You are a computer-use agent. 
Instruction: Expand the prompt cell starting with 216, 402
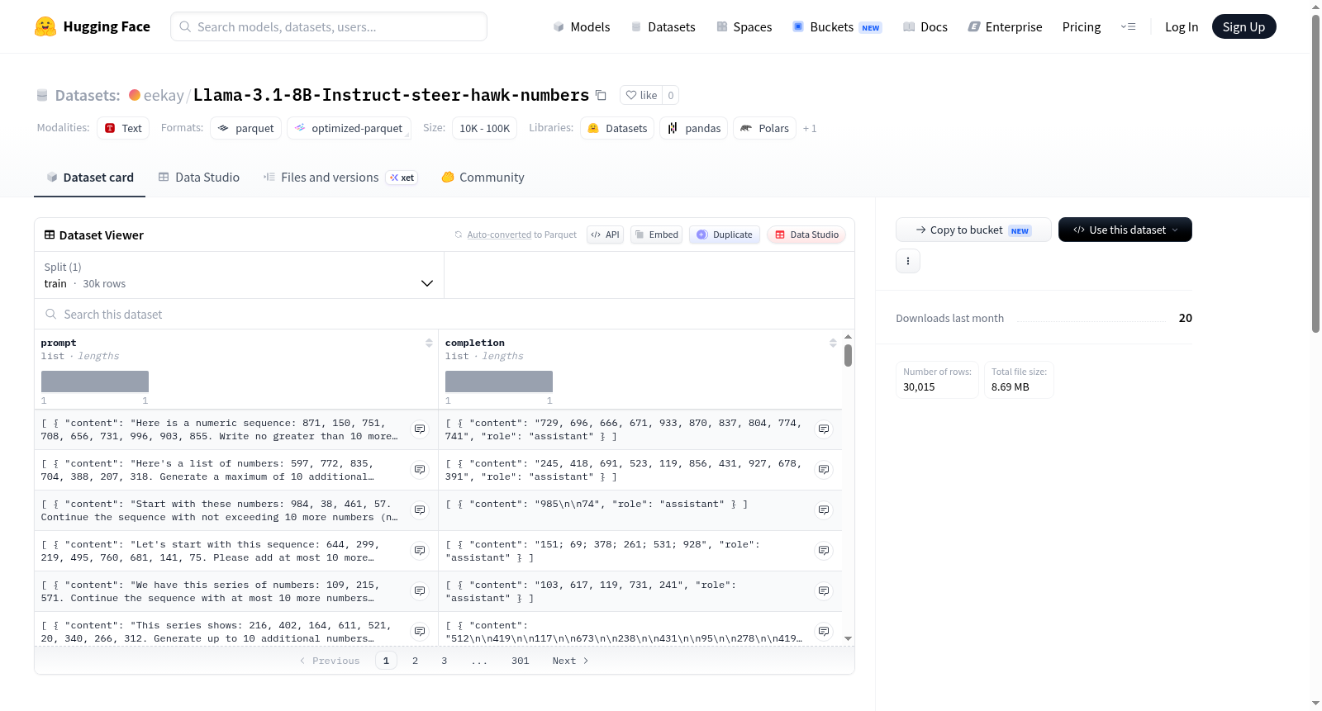pyautogui.click(x=420, y=632)
